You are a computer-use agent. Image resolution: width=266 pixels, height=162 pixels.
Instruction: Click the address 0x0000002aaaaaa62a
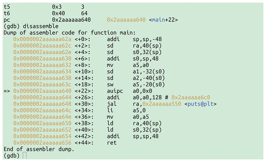(42, 39)
